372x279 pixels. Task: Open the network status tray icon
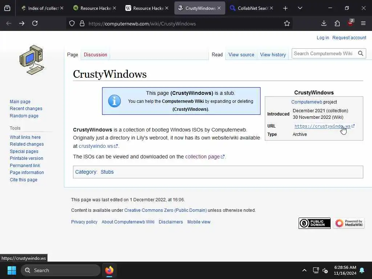point(316,270)
